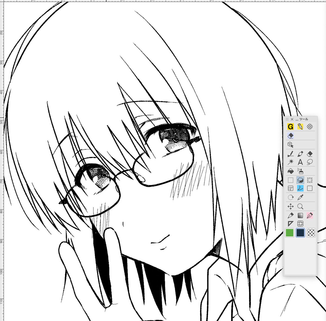Select the magnifying glass zoom tool
Screen dimensions: 326x321
coord(300,206)
